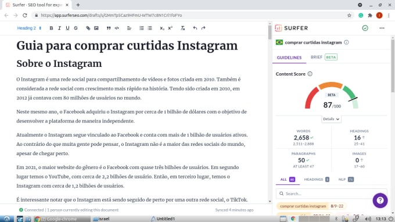Insert an image into the document
Screen dimensions: 395x222
coord(96,28)
